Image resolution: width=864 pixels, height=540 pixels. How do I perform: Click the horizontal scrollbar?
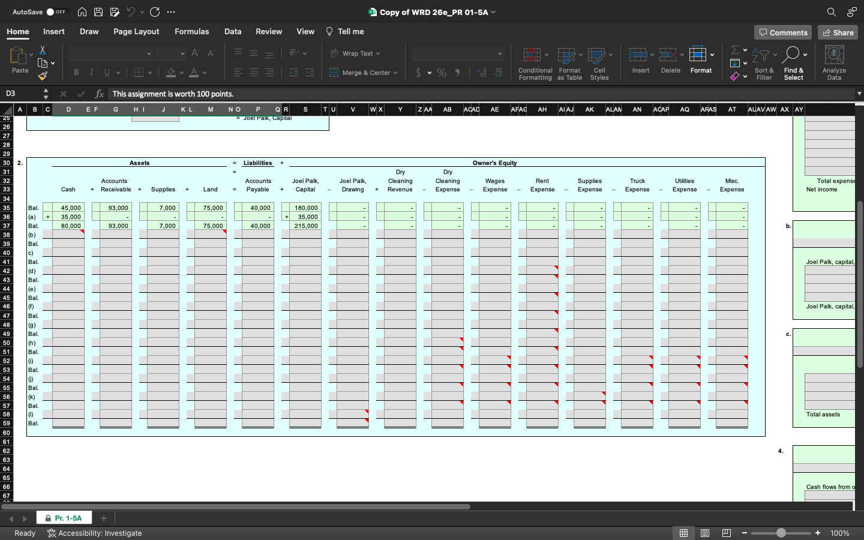236,507
